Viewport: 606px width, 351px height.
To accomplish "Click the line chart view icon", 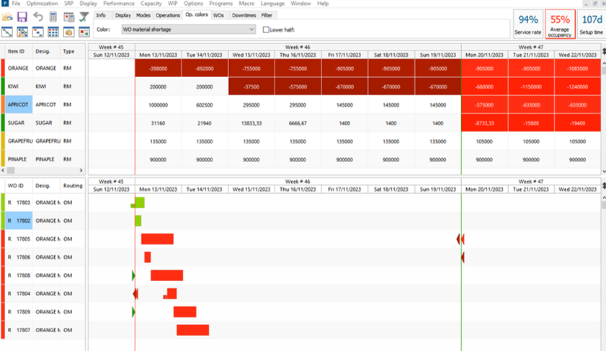I will (x=7, y=32).
